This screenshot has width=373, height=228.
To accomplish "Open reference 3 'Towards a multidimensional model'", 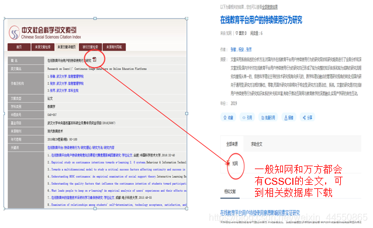I will coord(118,170).
